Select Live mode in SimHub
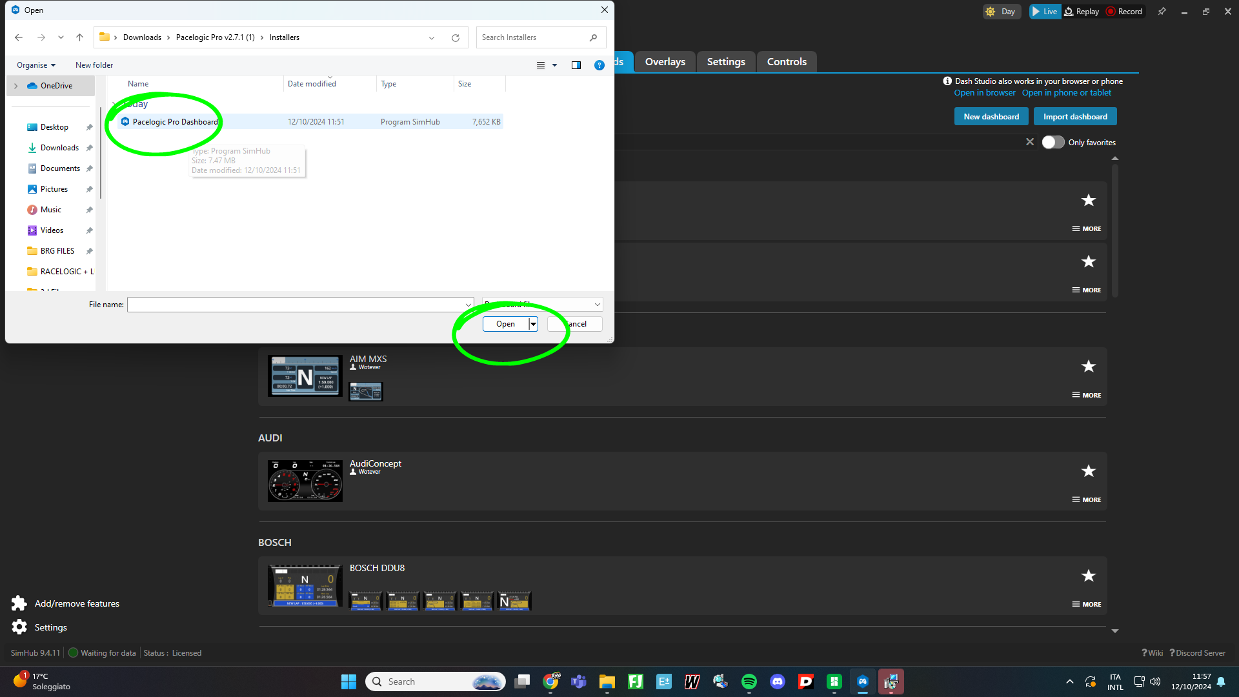Viewport: 1239px width, 697px height. pyautogui.click(x=1045, y=12)
